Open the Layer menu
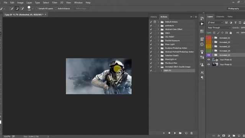Viewport: 245px width, 138px height. pyautogui.click(x=29, y=3)
